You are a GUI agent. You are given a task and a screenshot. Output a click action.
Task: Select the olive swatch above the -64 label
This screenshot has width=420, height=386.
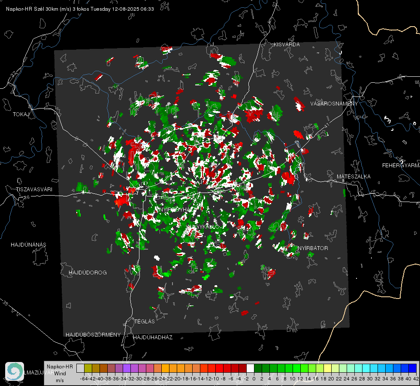point(88,368)
